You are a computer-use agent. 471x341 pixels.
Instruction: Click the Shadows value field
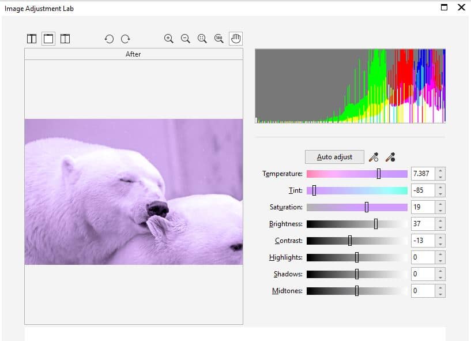[423, 274]
